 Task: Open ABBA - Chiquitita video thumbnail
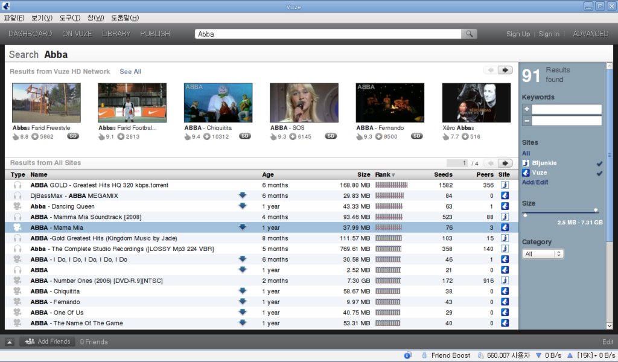tap(218, 103)
